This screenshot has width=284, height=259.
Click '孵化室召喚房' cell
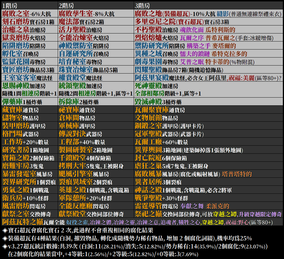click(x=29, y=54)
